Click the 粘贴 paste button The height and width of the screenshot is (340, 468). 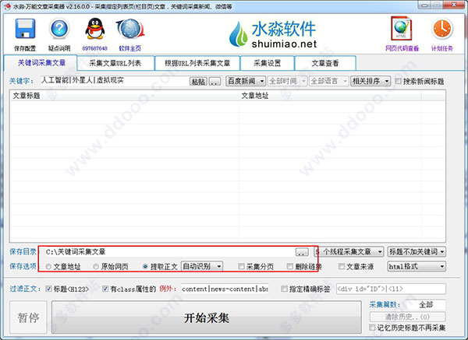(197, 81)
